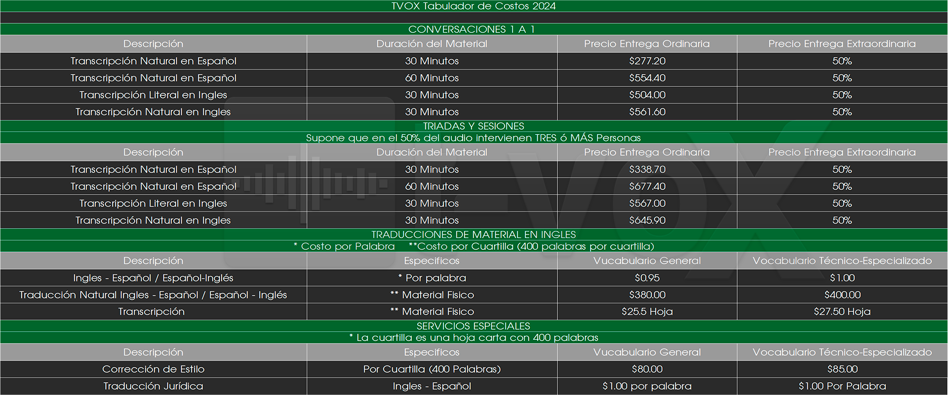Image resolution: width=948 pixels, height=395 pixels.
Task: Click the TRIADAS Y SESIONES section header
Action: click(473, 126)
